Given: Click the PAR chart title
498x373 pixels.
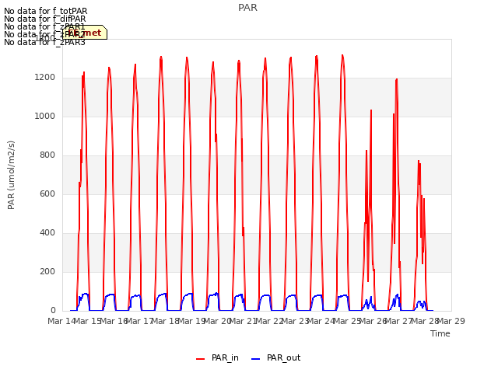Looking at the screenshot, I should [x=247, y=8].
